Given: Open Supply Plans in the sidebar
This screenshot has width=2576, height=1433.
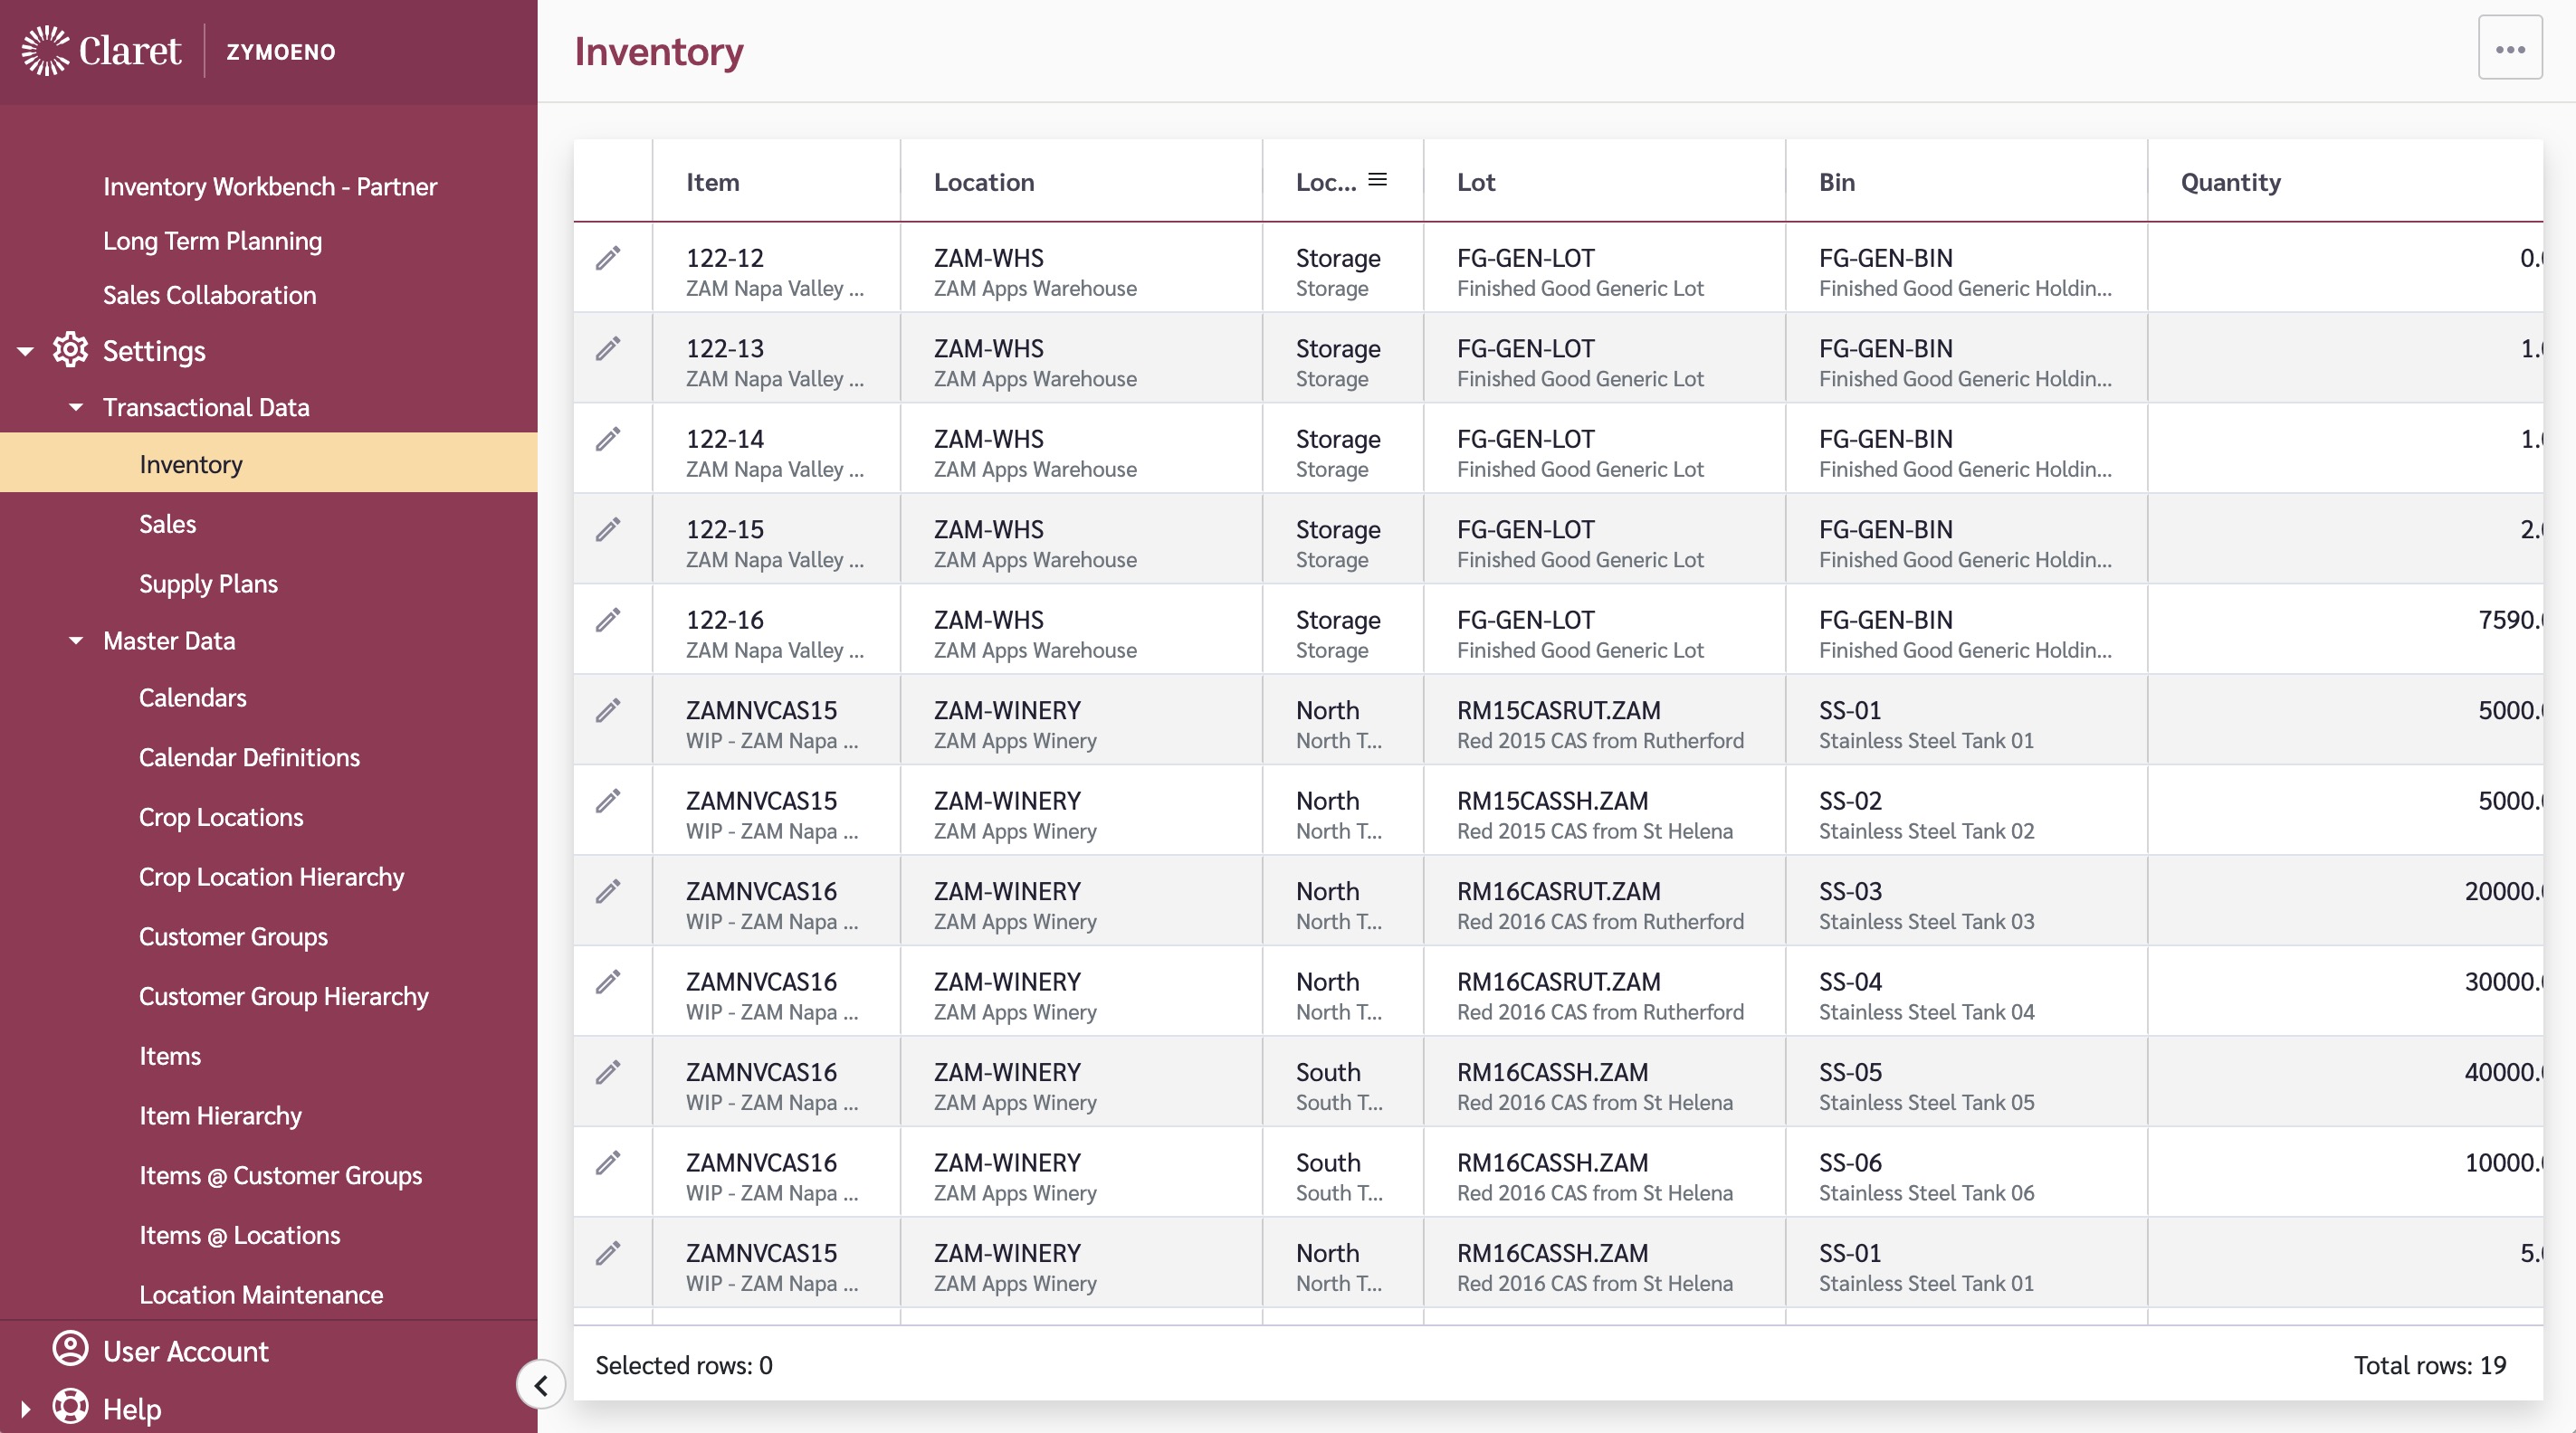Looking at the screenshot, I should [x=208, y=584].
